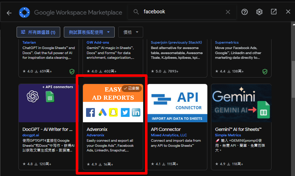Open Gemini AI for Sheets title
This screenshot has width=295, height=176.
(x=238, y=129)
